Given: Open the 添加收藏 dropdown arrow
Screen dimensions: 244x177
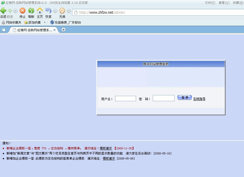Looking at the screenshot, I should (45, 22).
